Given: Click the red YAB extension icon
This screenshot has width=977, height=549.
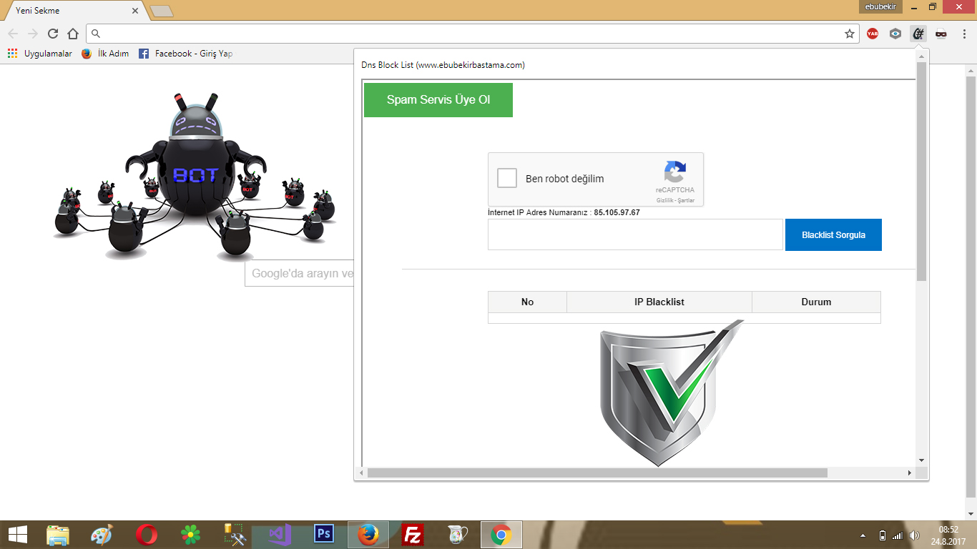Looking at the screenshot, I should [x=872, y=34].
